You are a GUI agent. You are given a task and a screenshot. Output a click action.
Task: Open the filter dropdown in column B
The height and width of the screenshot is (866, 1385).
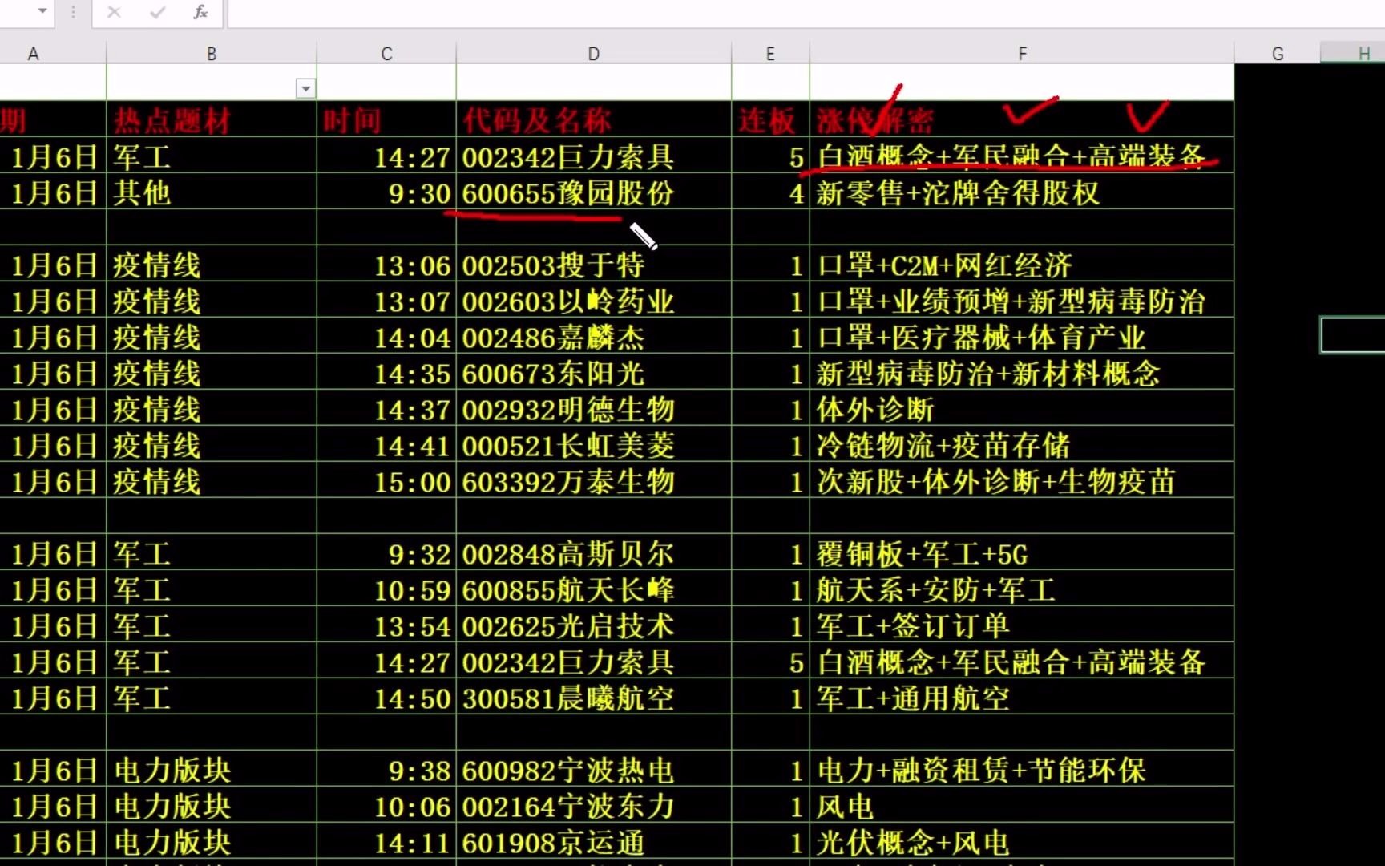pyautogui.click(x=305, y=88)
